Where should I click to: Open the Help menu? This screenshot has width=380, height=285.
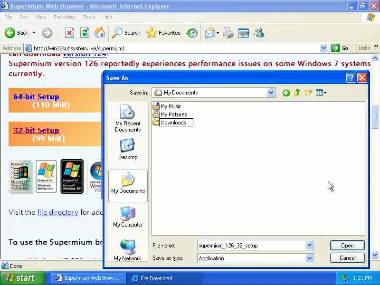pyautogui.click(x=107, y=17)
